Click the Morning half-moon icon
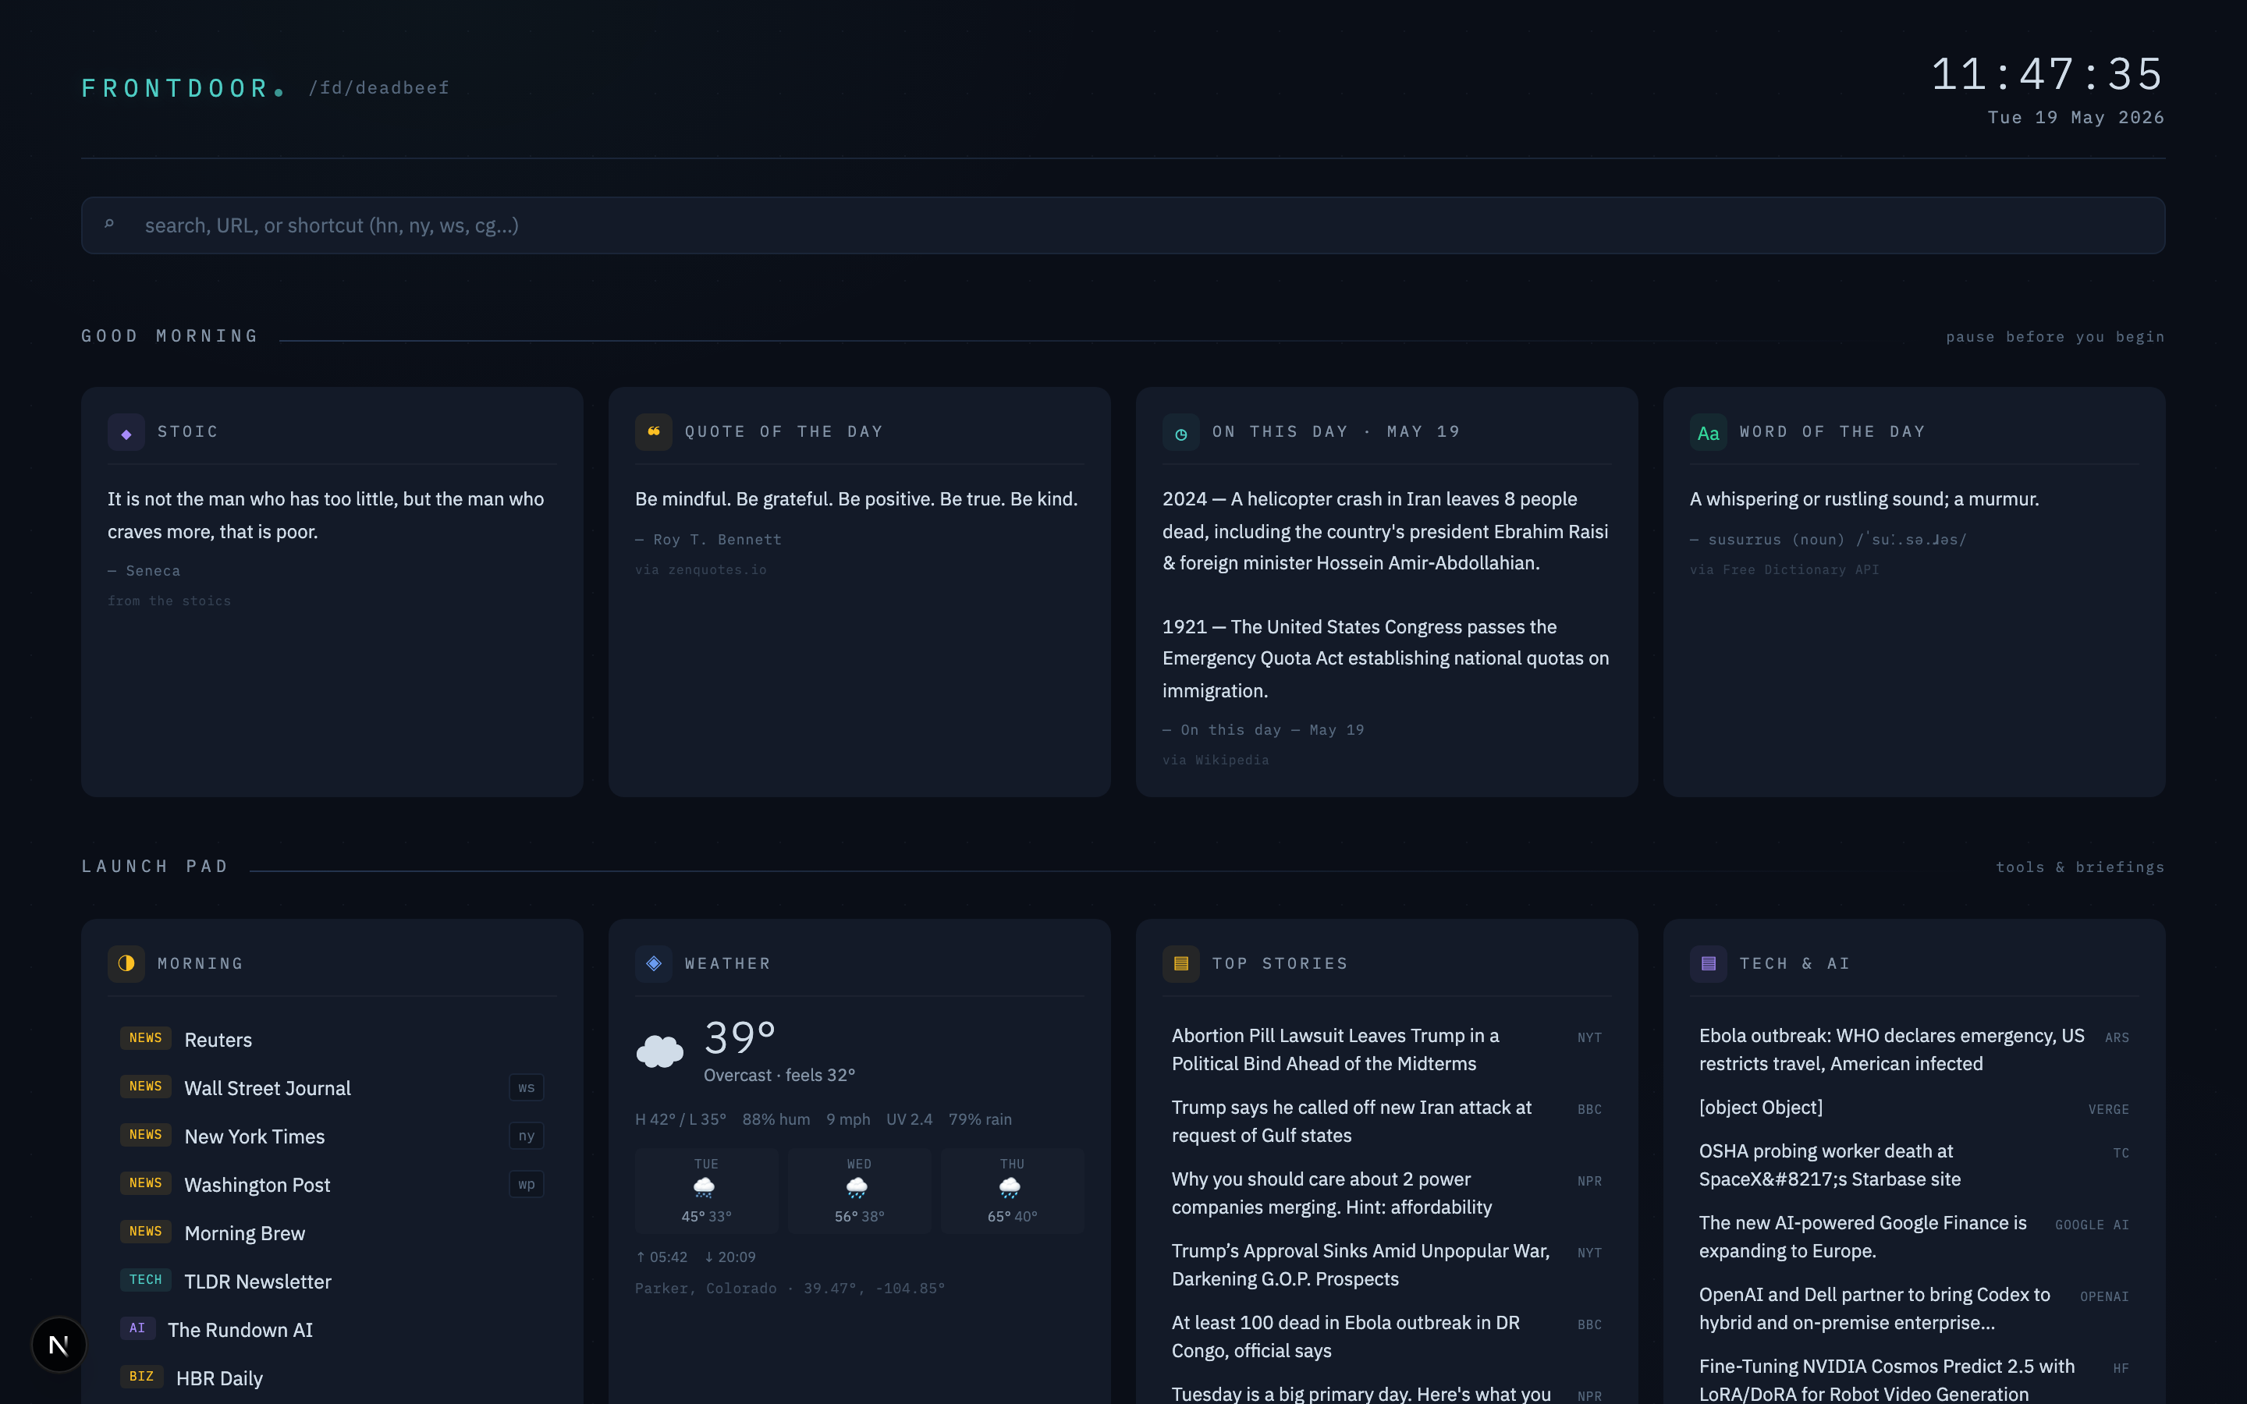 [x=126, y=964]
